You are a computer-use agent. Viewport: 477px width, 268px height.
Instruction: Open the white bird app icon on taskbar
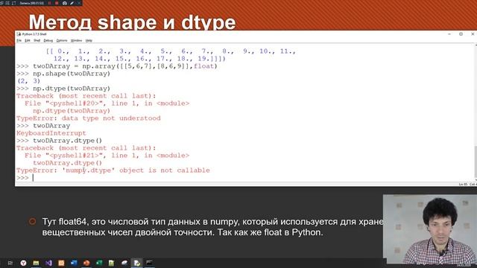point(124,263)
